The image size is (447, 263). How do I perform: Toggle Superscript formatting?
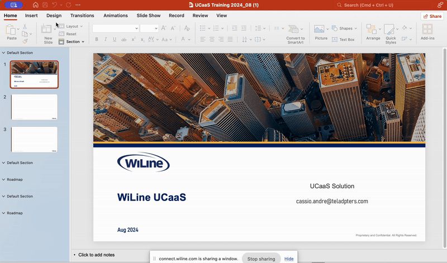pyautogui.click(x=133, y=39)
